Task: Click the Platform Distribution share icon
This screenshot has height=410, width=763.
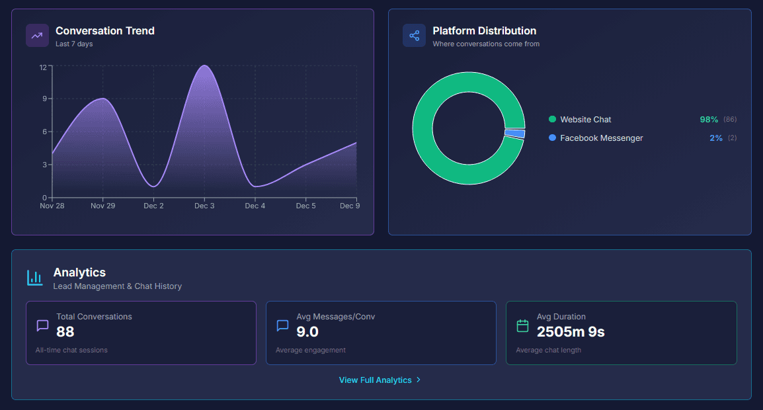Action: click(x=414, y=36)
